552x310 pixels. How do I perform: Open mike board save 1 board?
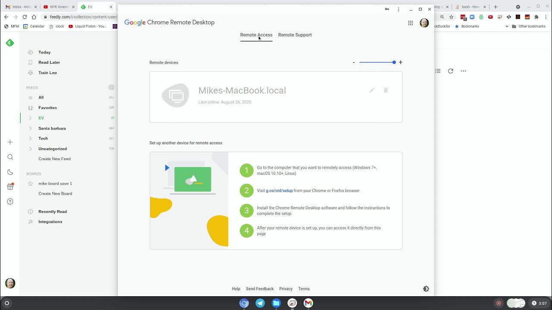pos(55,183)
